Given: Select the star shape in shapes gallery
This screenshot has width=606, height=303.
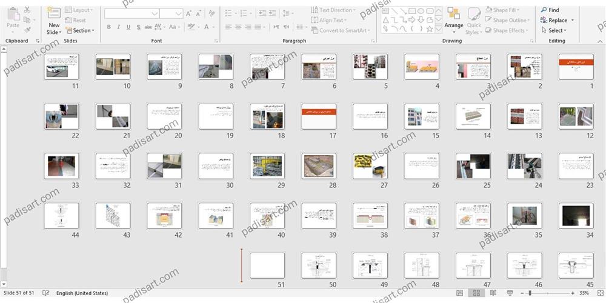Looking at the screenshot, I should click(x=430, y=28).
